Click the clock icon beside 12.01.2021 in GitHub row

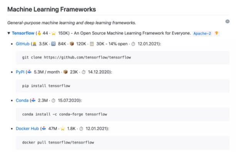point(133,44)
